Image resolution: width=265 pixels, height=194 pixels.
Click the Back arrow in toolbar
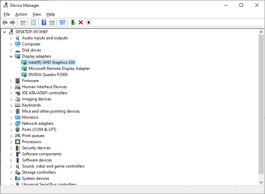(x=5, y=22)
